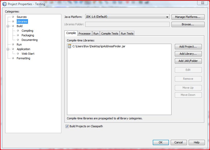This screenshot has height=150, width=210.
Task: Toggle Build Projects on Classpath checkbox
Action: (67, 126)
